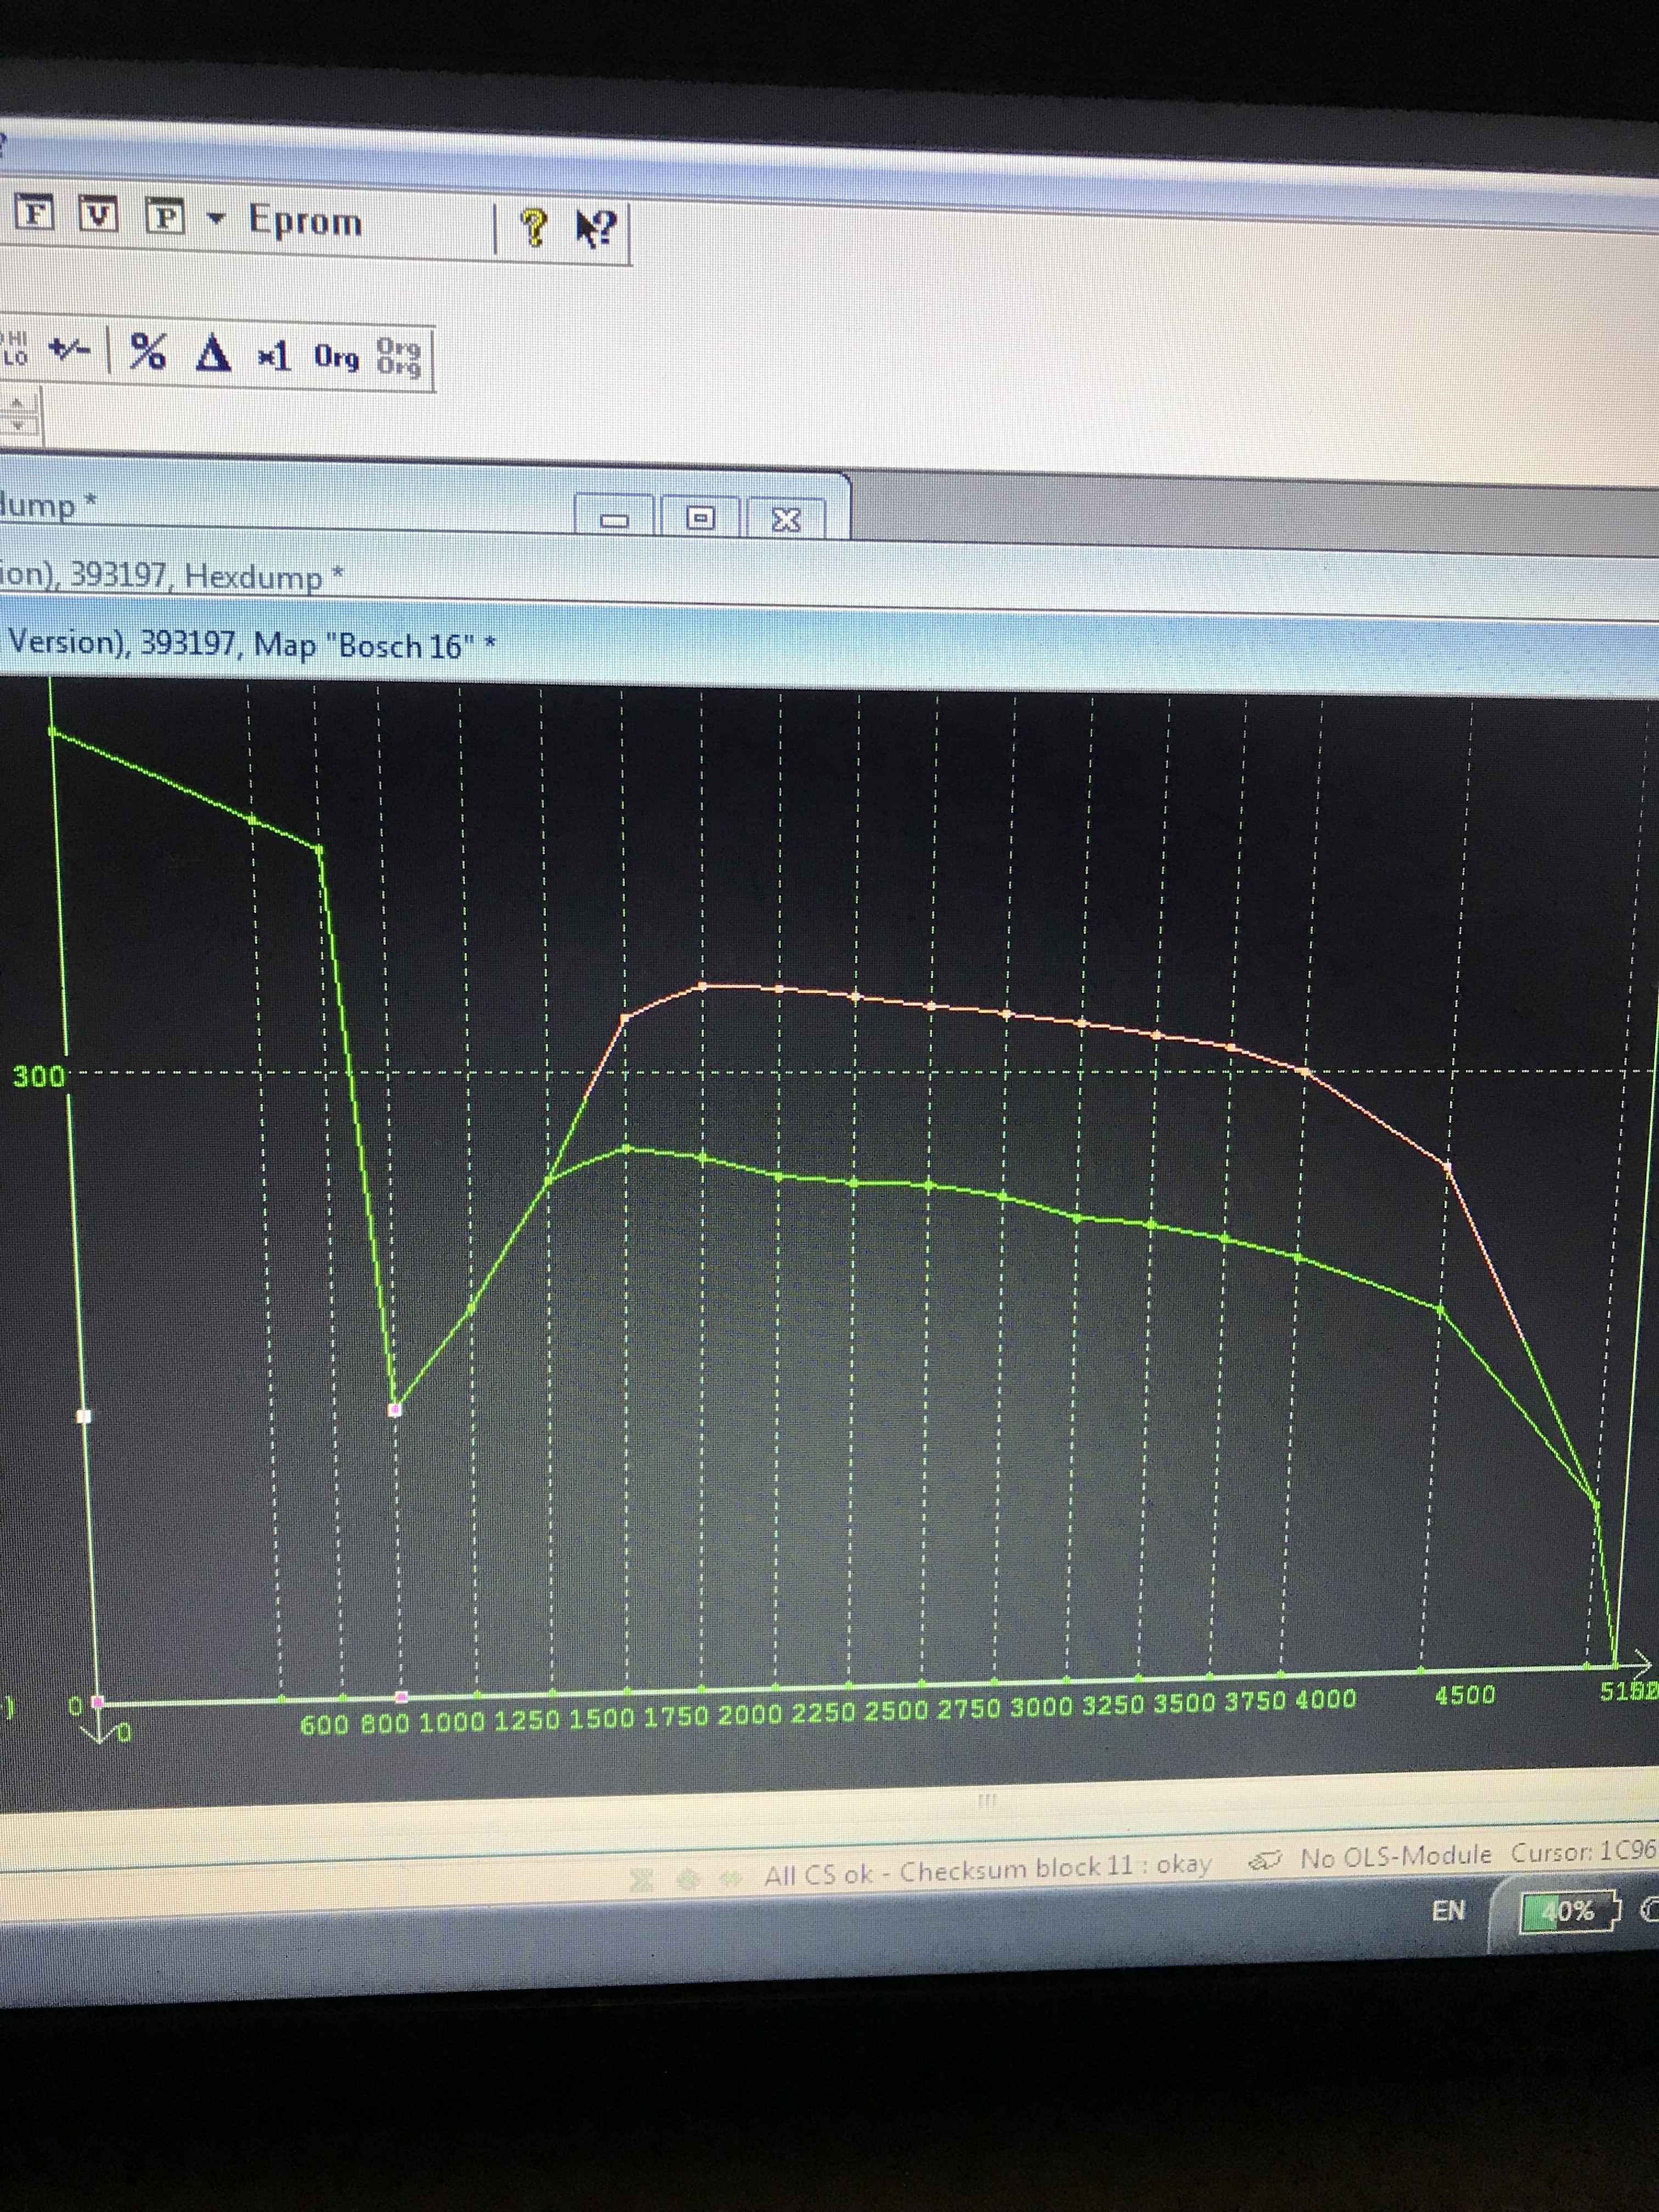Click the single Org original icon

[x=336, y=357]
